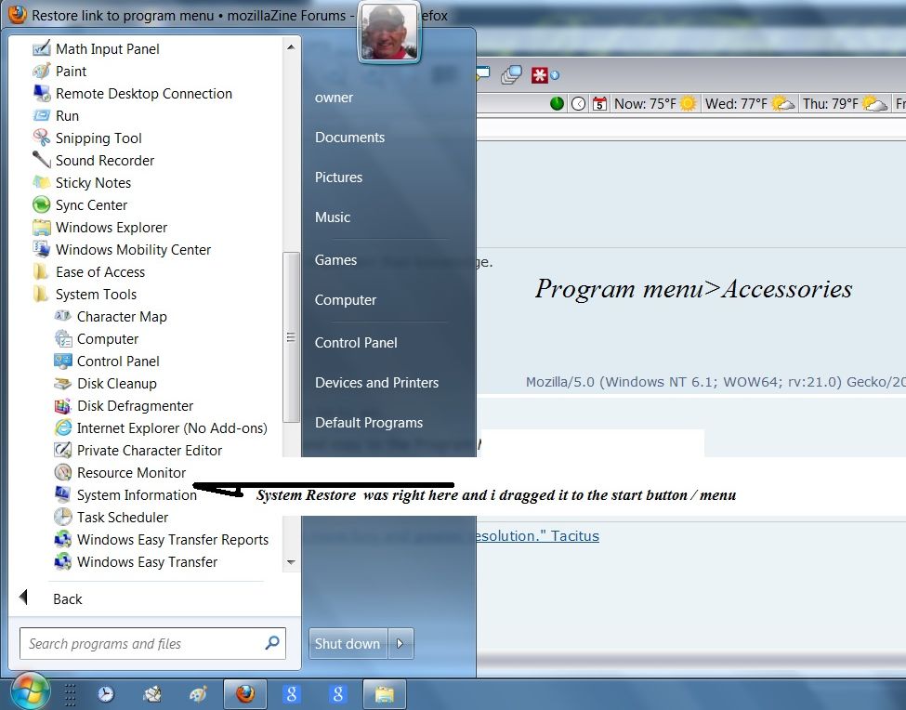Open Sound Recorder microphone icon
The image size is (906, 710).
pyautogui.click(x=42, y=160)
